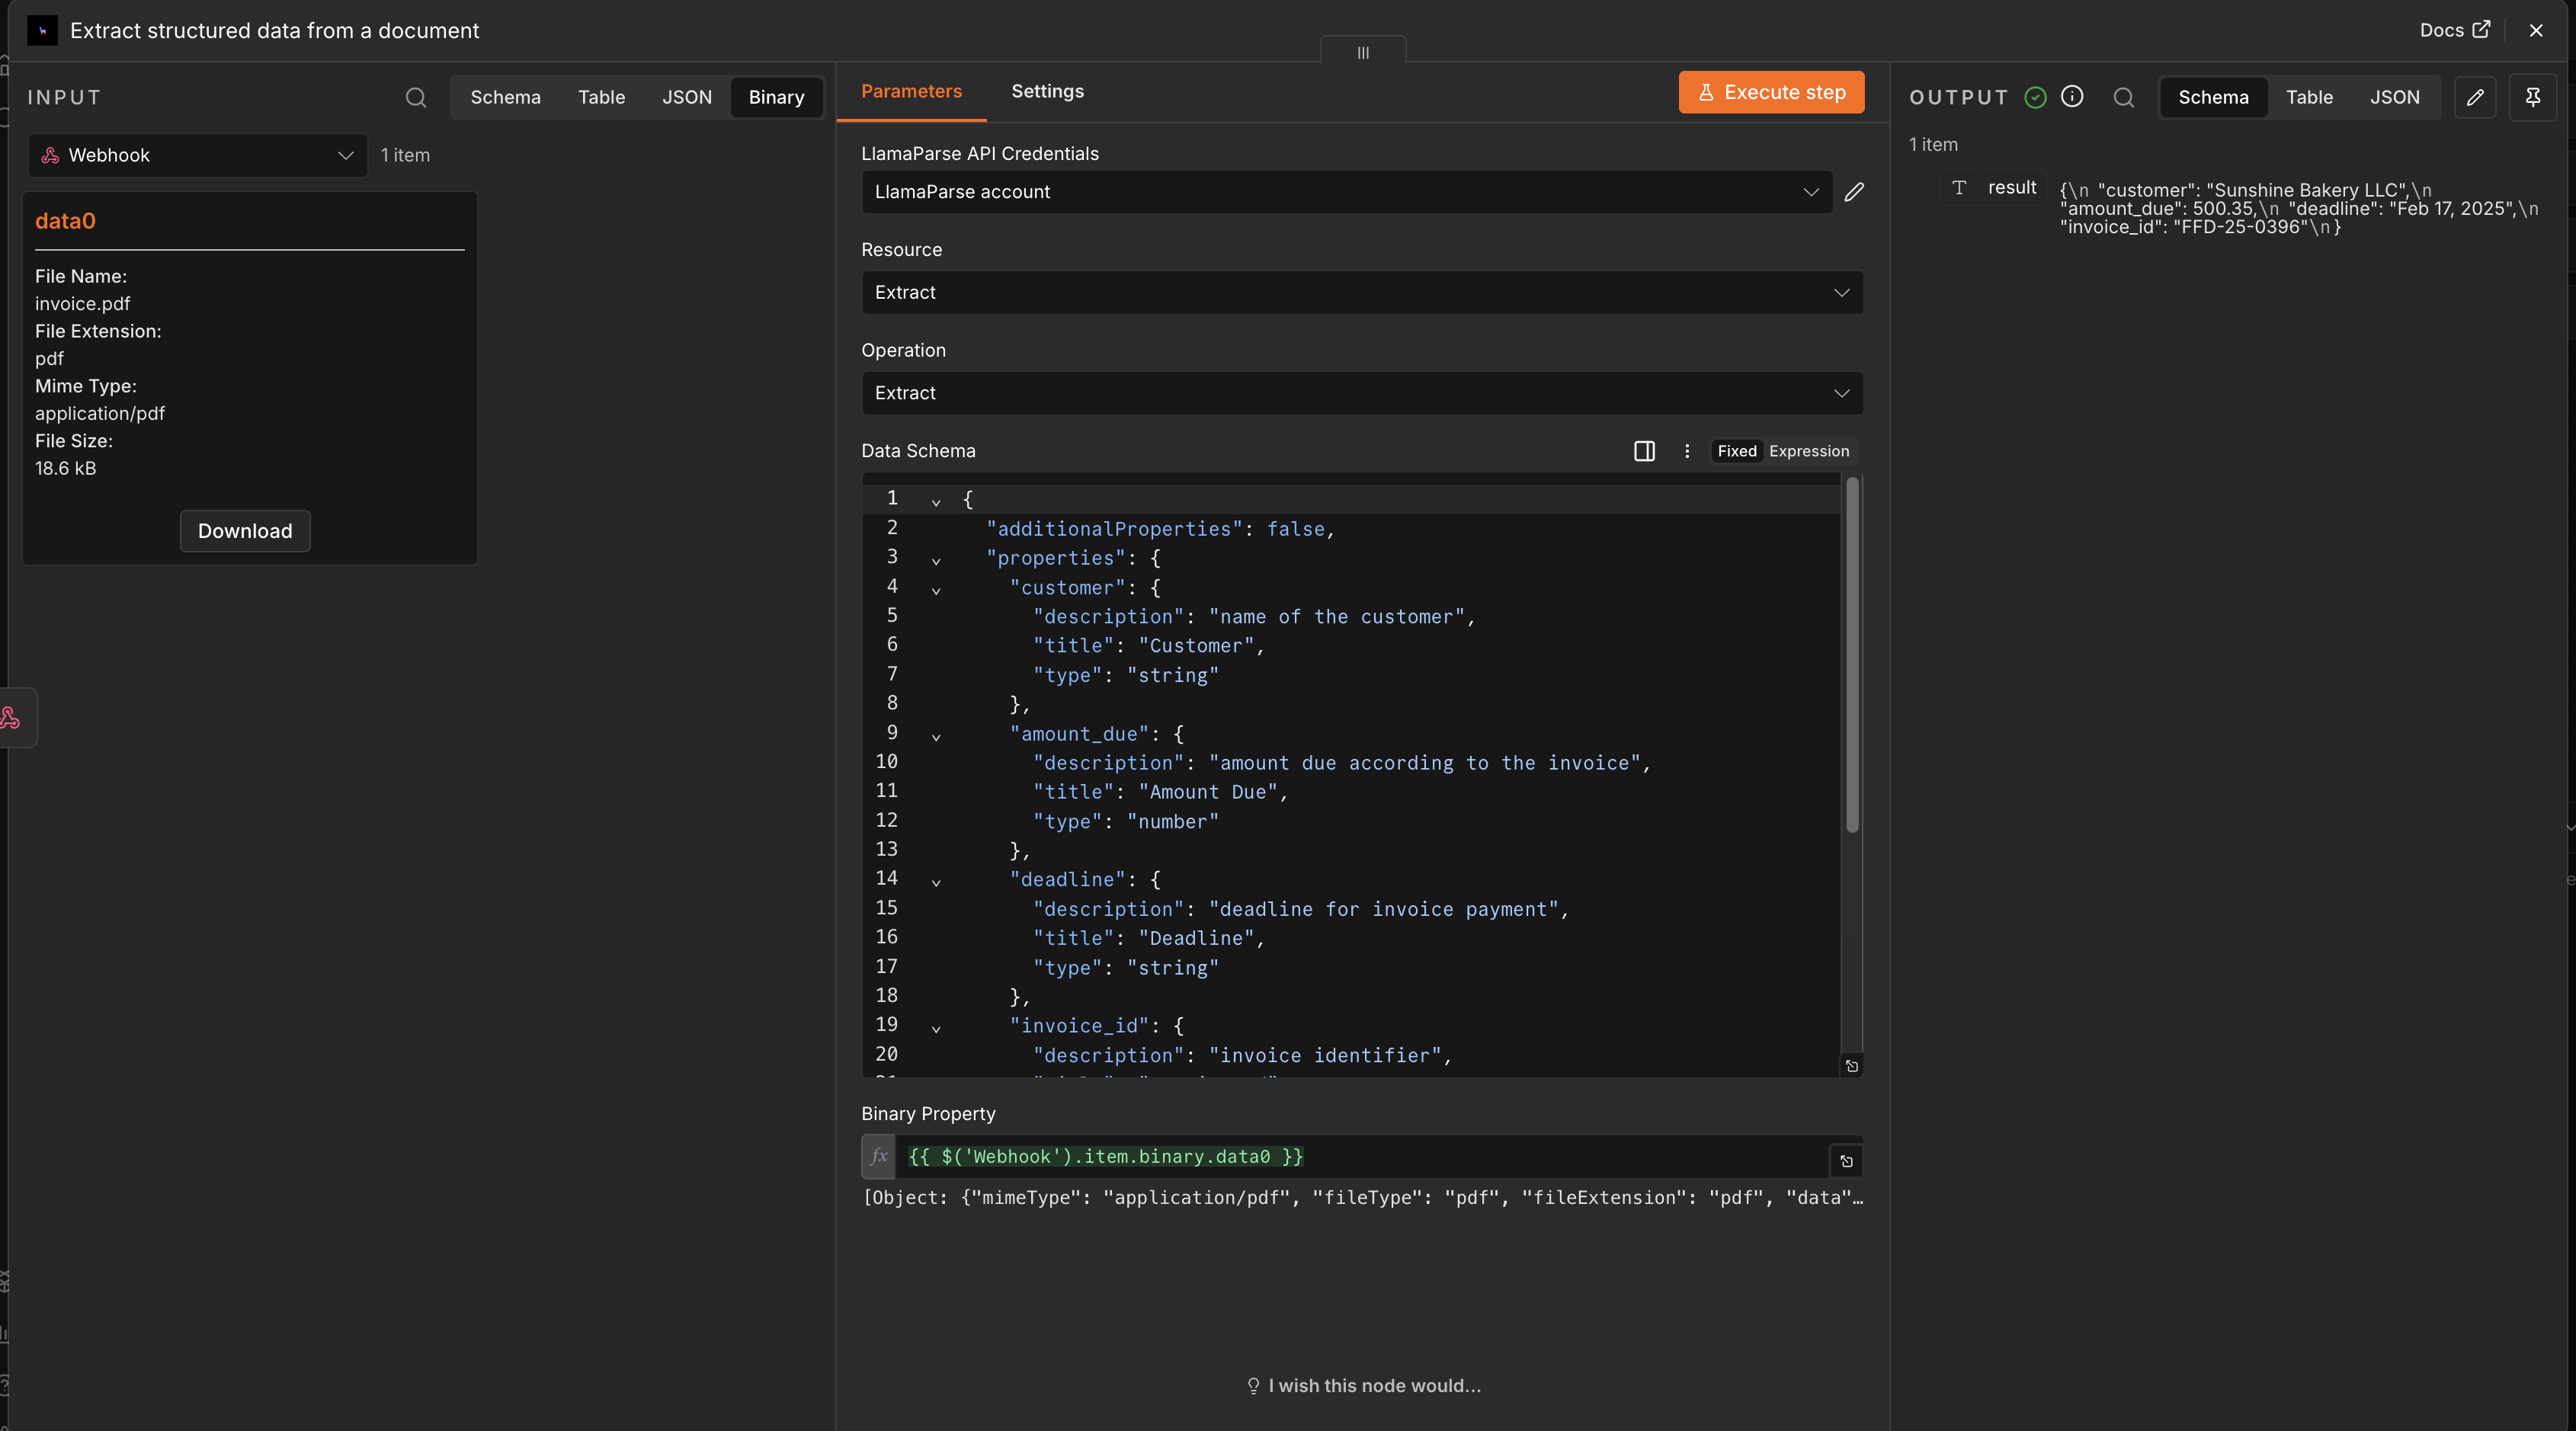
Task: Click line 12 "type": "number" in schema
Action: click(1125, 821)
